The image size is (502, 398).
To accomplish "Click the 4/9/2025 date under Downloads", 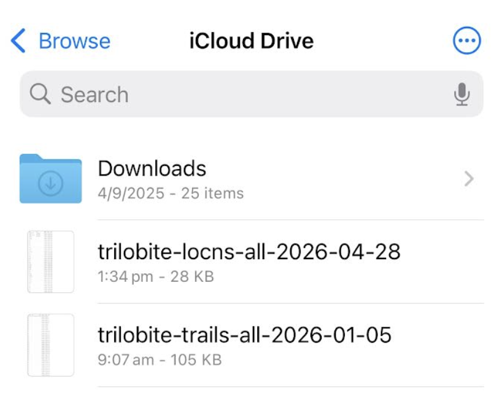I will pyautogui.click(x=131, y=193).
